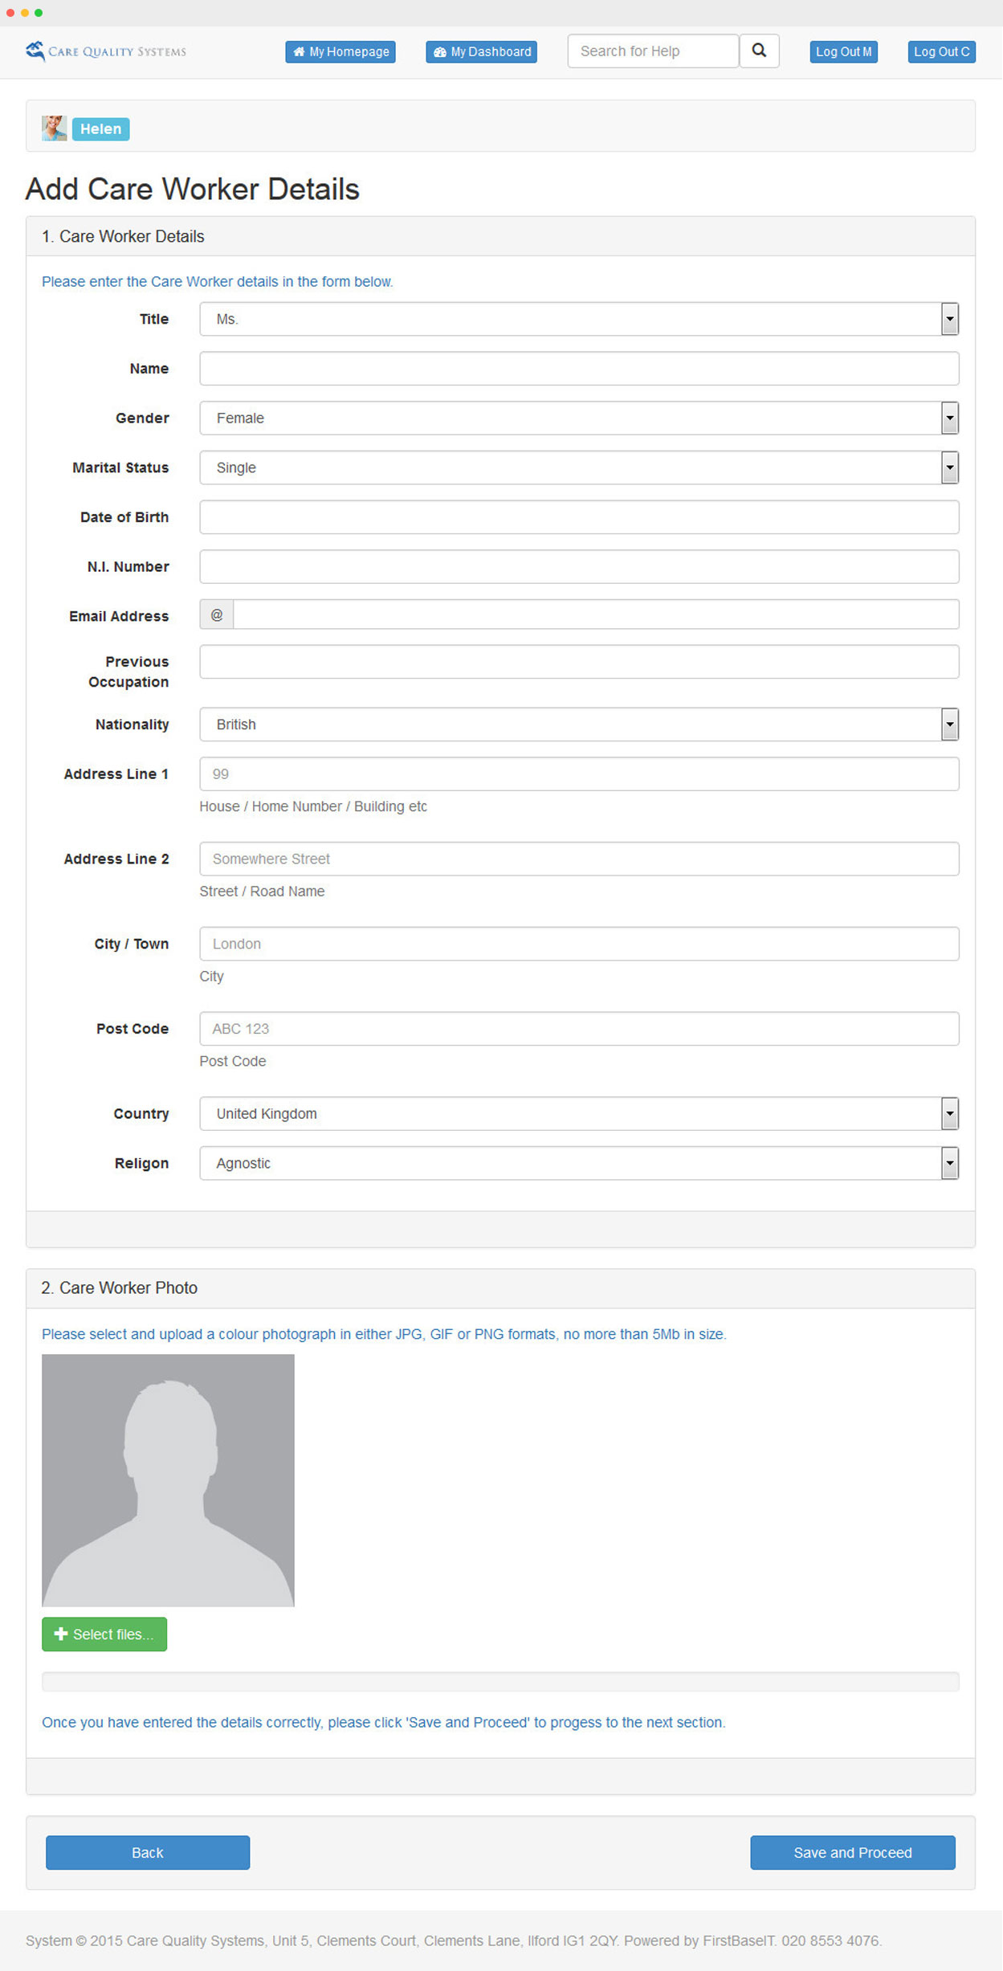
Task: Click the Care Quality Systems logo
Action: coord(105,51)
